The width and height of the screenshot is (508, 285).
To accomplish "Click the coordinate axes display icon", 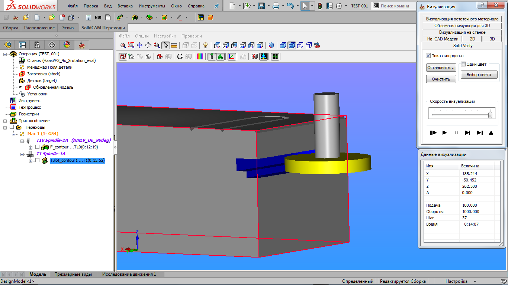I will (232, 56).
